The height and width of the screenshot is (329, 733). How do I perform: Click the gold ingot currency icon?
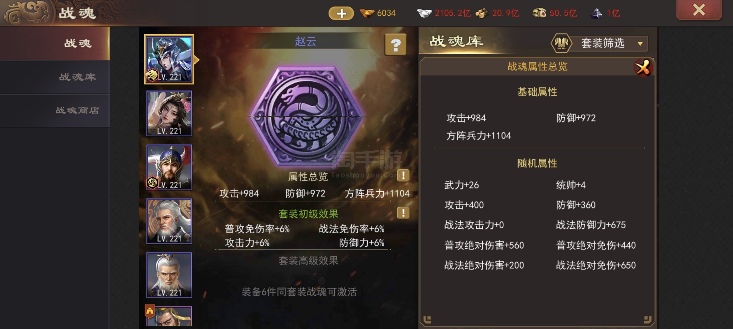367,13
